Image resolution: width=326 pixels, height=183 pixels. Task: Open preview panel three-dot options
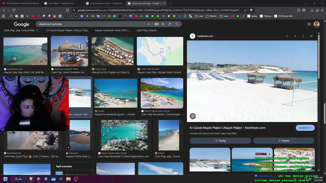pos(303,36)
